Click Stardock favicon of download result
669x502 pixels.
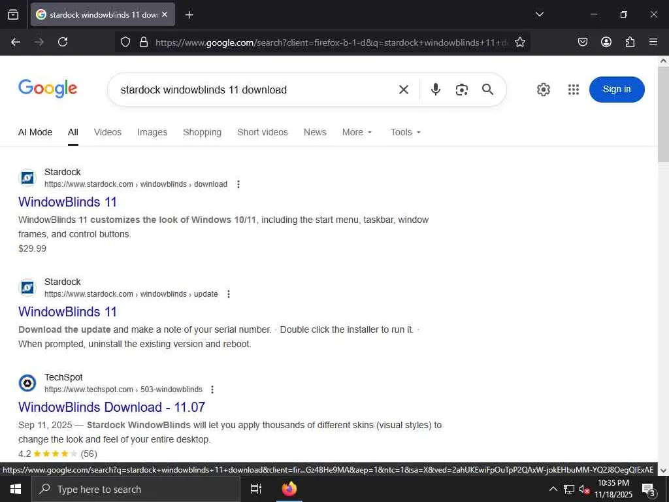coord(27,178)
